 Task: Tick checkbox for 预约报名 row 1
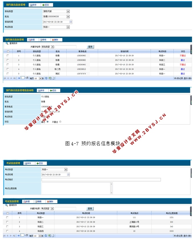tap(8, 56)
